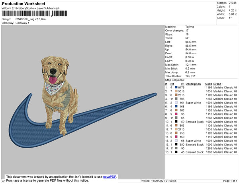The height and width of the screenshot is (184, 239).
Task: Click Super White description in row 15
Action: pos(193,141)
